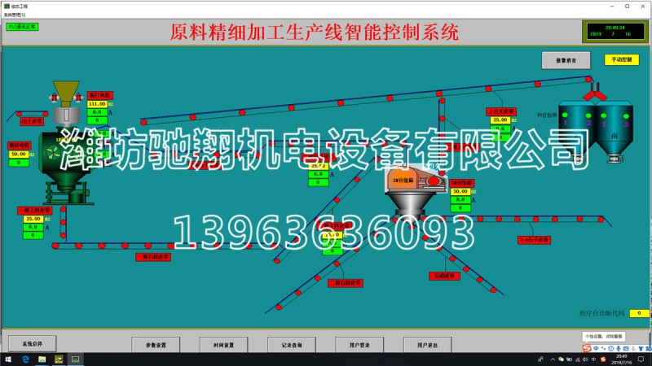Click the yellow feed hopper icon
This screenshot has height=366, width=652.
[66, 94]
